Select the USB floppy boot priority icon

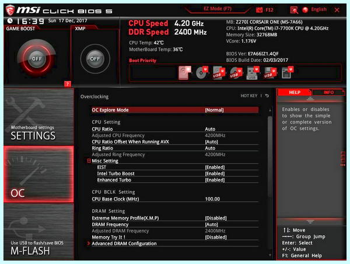(x=270, y=73)
